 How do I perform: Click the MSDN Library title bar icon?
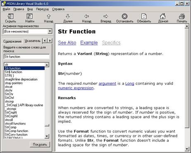(x=4, y=4)
